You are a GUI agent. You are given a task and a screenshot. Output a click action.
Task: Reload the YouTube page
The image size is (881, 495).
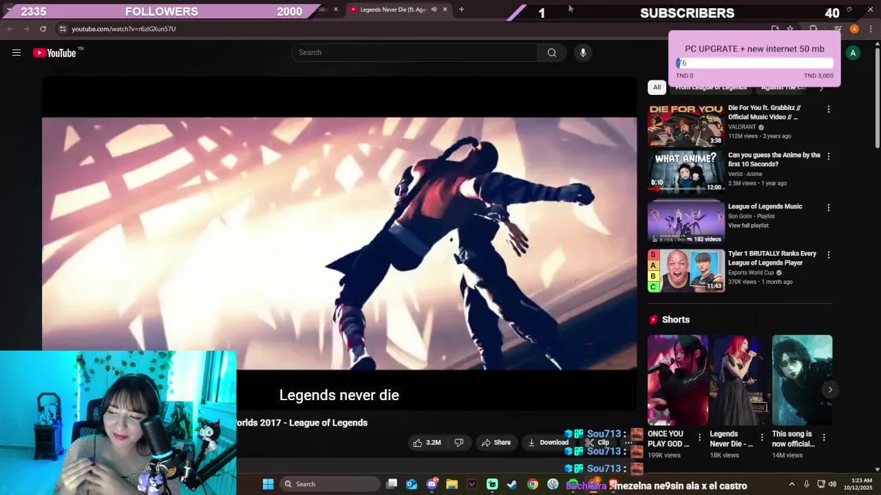pyautogui.click(x=43, y=29)
